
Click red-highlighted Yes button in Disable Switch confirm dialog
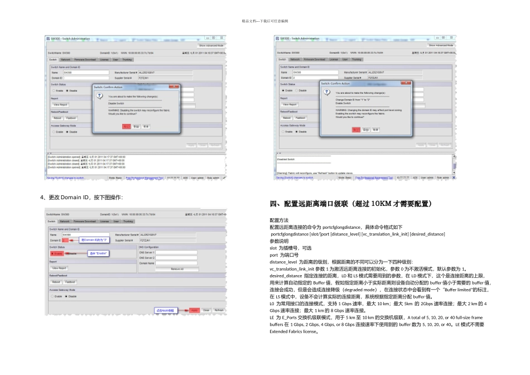pyautogui.click(x=127, y=127)
